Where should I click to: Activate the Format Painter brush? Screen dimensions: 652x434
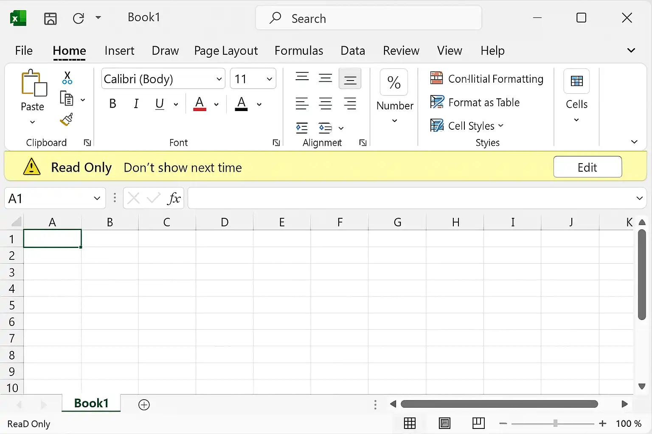point(67,120)
